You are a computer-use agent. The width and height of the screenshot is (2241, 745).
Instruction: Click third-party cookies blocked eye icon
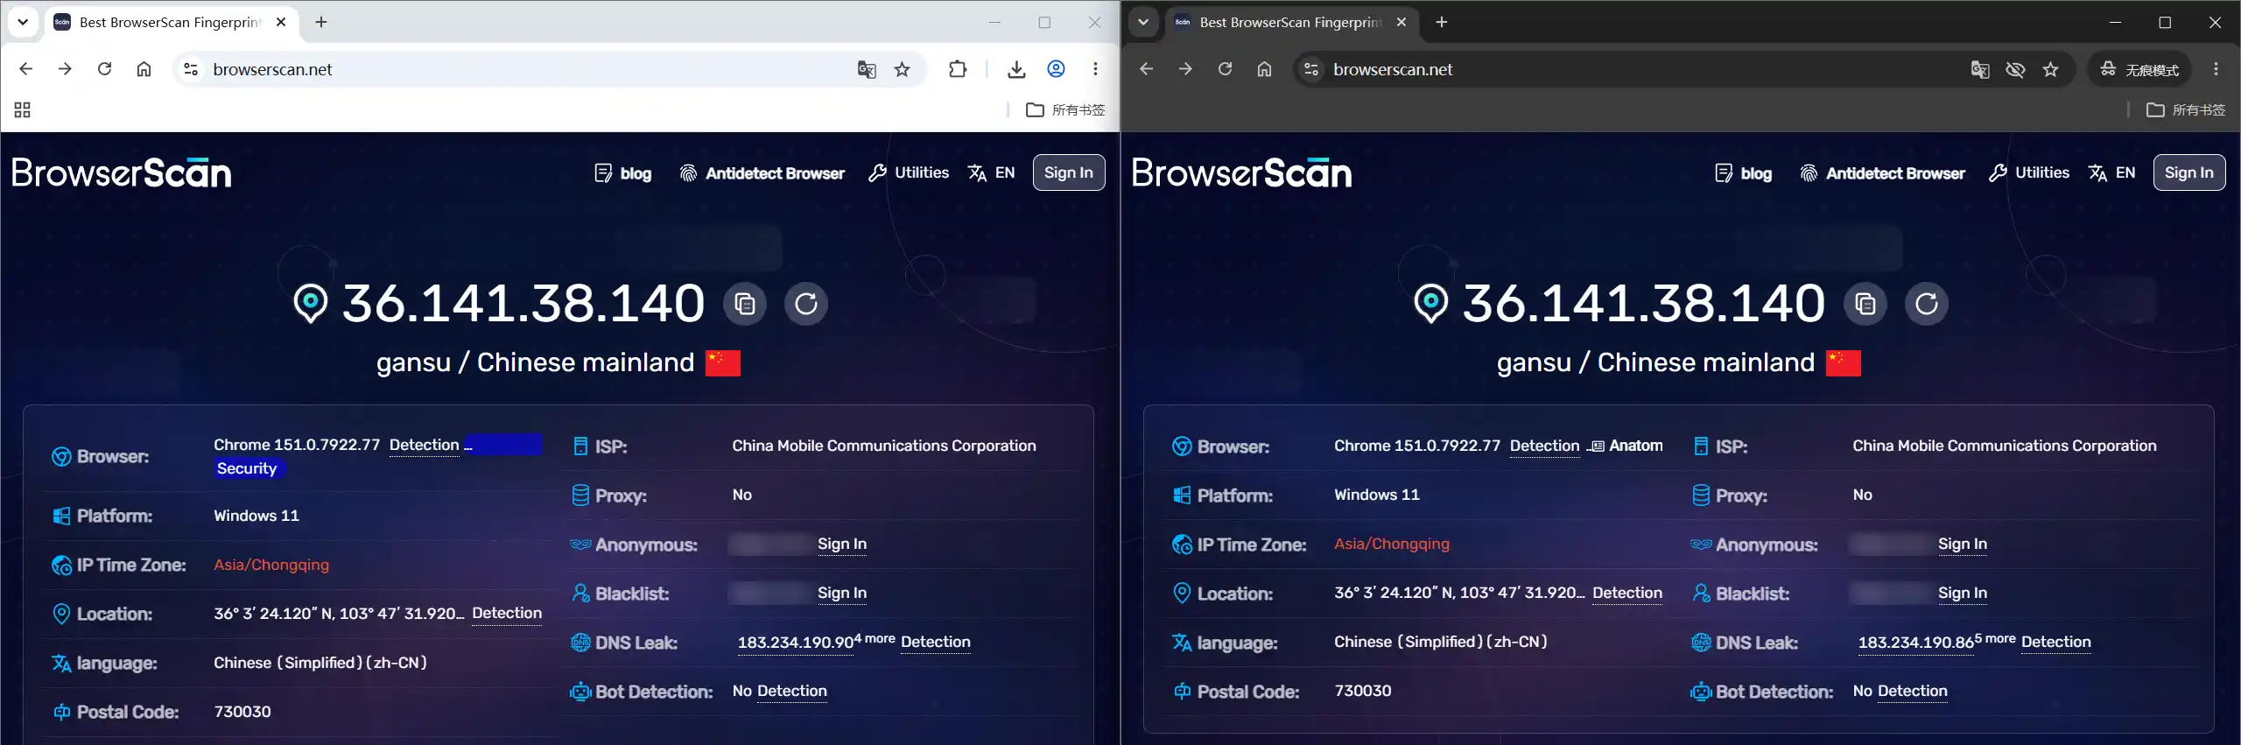click(x=2015, y=69)
